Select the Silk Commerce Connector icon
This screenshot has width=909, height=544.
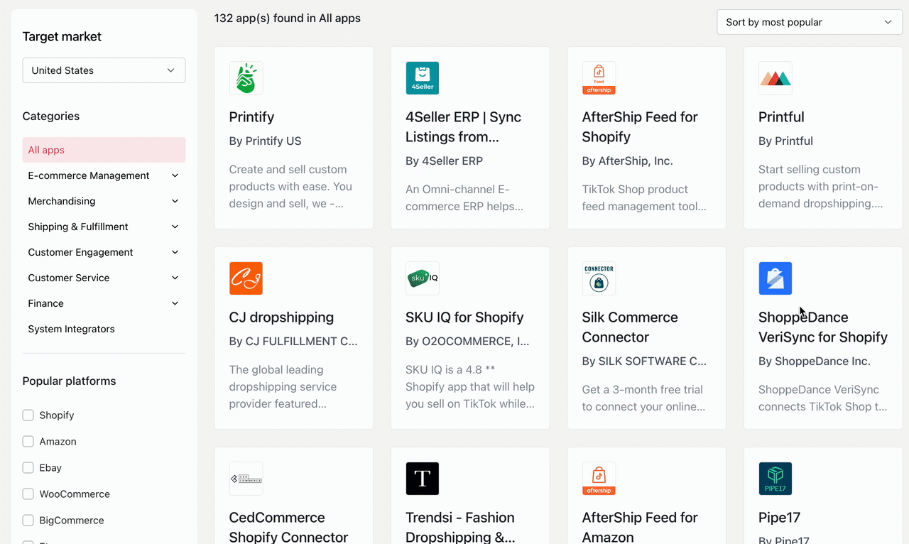599,278
